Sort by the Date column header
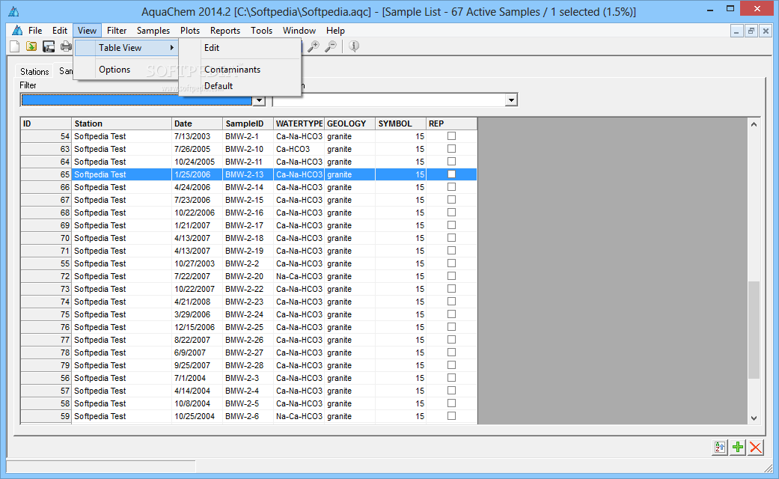779x479 pixels. (198, 123)
